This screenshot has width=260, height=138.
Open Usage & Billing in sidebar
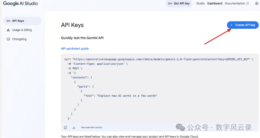[22, 30]
